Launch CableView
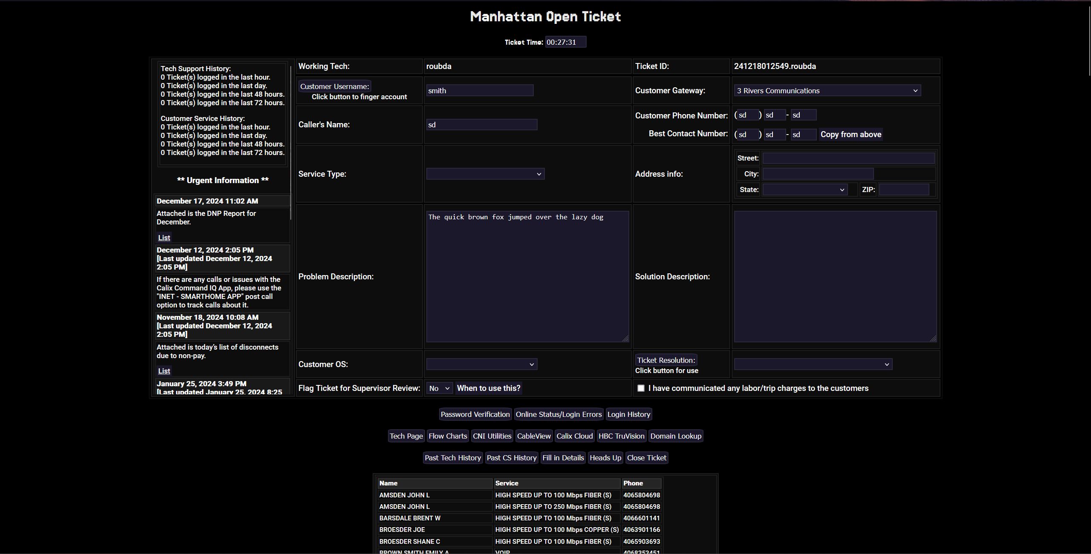The image size is (1091, 554). click(x=534, y=436)
